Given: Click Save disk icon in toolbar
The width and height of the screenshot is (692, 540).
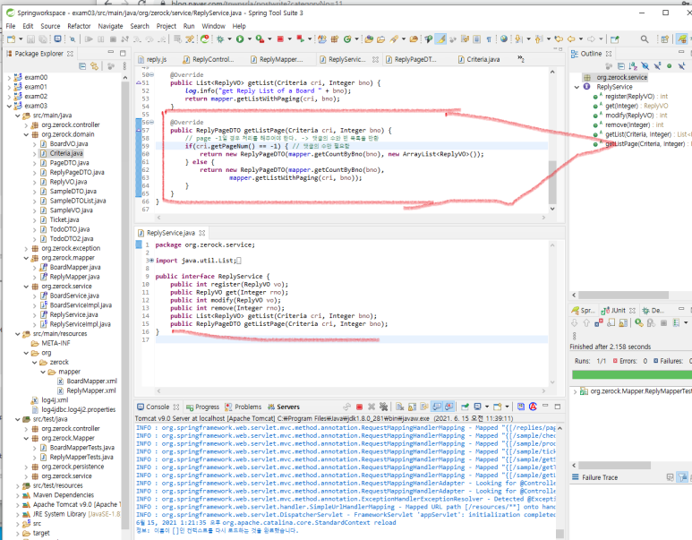Looking at the screenshot, I should tap(30, 39).
